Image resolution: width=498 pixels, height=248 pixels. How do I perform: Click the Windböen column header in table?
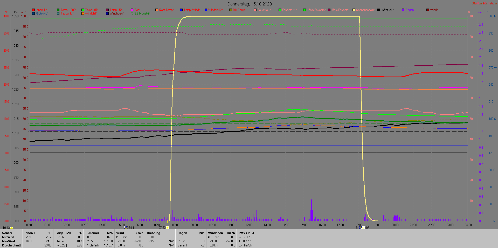[x=216, y=233]
